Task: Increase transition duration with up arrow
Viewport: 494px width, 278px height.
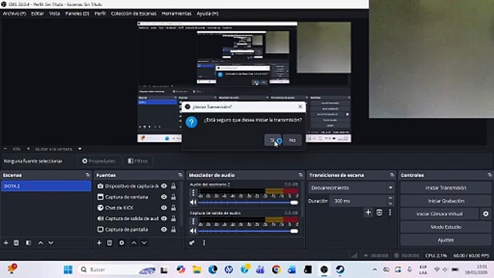Action: click(x=390, y=198)
